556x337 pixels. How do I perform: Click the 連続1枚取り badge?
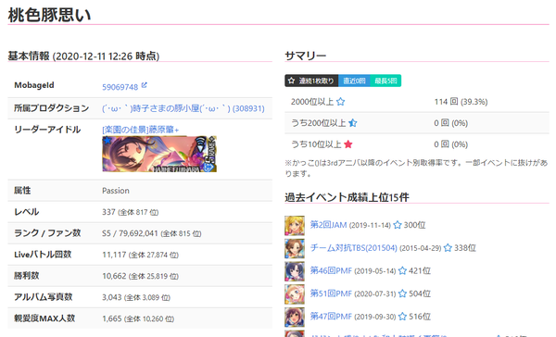point(311,81)
